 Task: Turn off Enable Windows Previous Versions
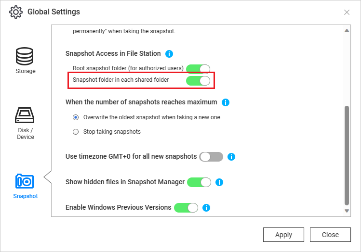coord(186,208)
